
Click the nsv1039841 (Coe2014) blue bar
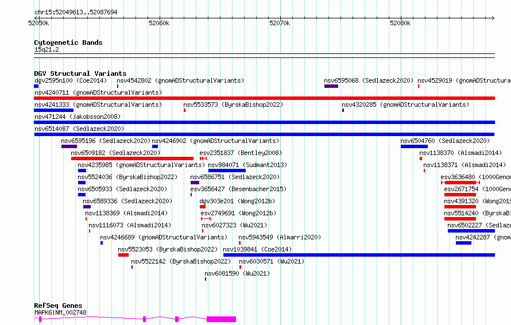(359, 255)
